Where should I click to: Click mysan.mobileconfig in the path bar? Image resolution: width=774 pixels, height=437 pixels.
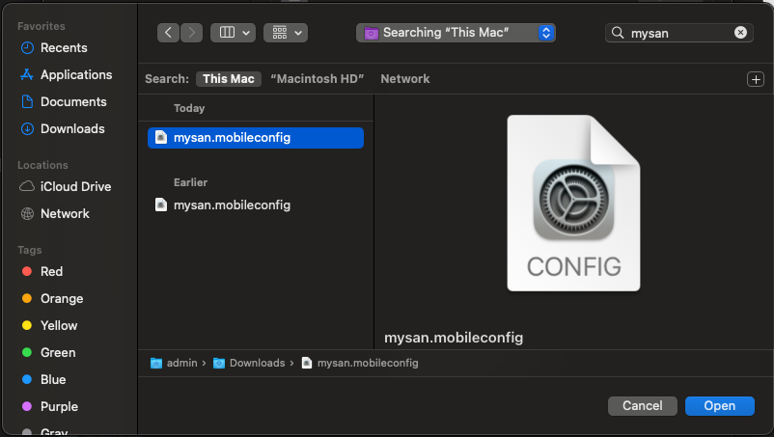click(x=360, y=364)
